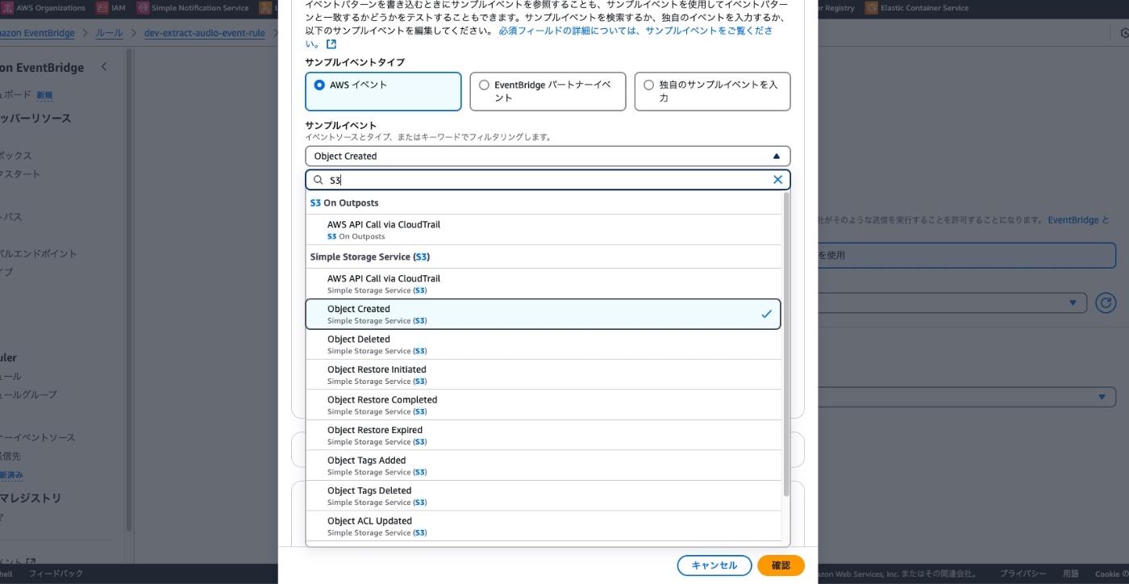
Task: Open IAM shortcut in top bar
Action: click(x=111, y=8)
